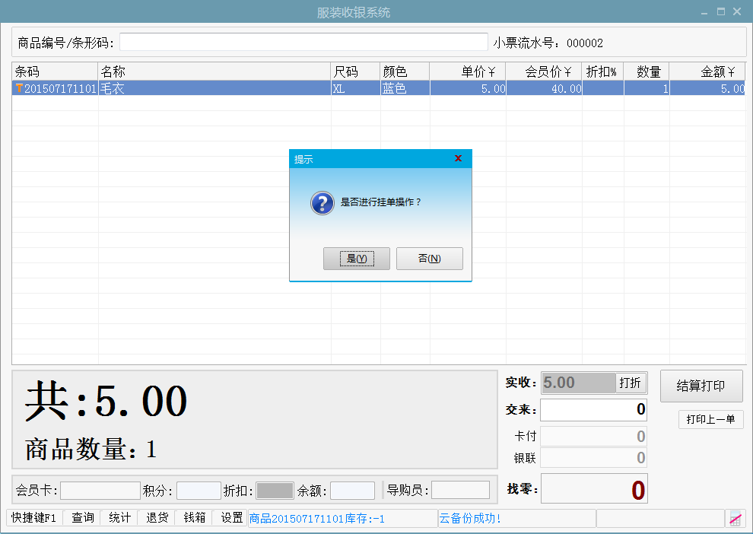Maximize the 服装收银系统 window
Image resolution: width=753 pixels, height=534 pixels.
[x=721, y=11]
